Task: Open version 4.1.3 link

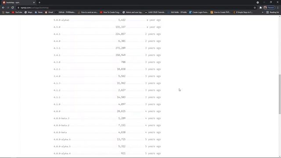Action: (57, 83)
